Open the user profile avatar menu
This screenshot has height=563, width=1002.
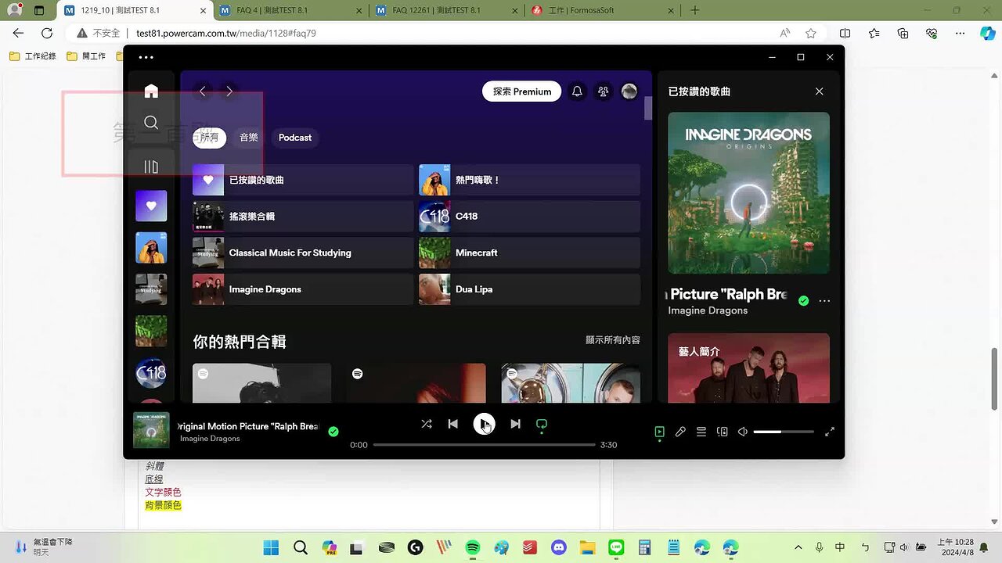(629, 91)
